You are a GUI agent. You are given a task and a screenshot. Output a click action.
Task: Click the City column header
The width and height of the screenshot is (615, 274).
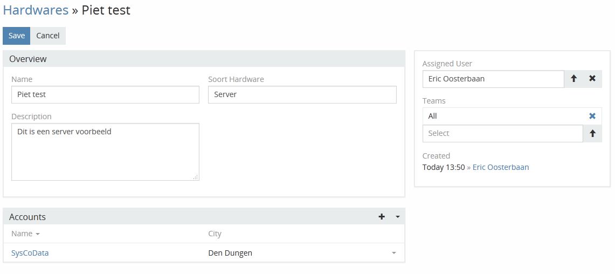click(215, 234)
